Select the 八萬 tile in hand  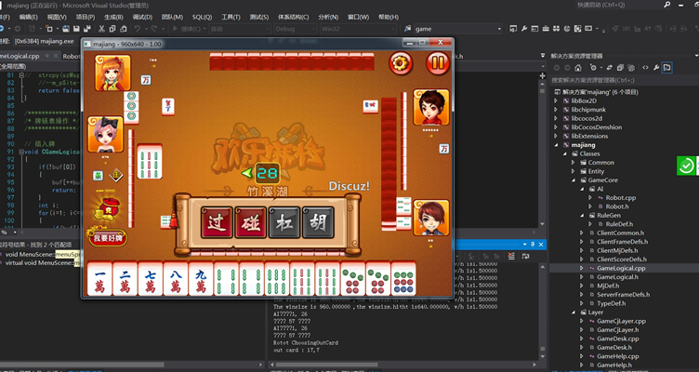point(176,279)
